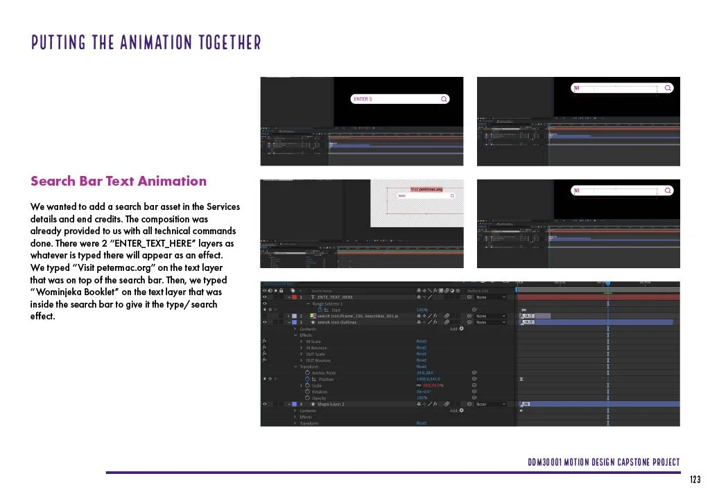Click the Motion Blur column header icon

point(447,290)
